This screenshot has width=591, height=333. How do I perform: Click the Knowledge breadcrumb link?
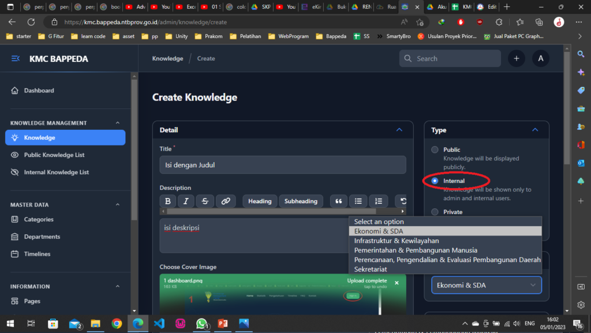click(167, 58)
